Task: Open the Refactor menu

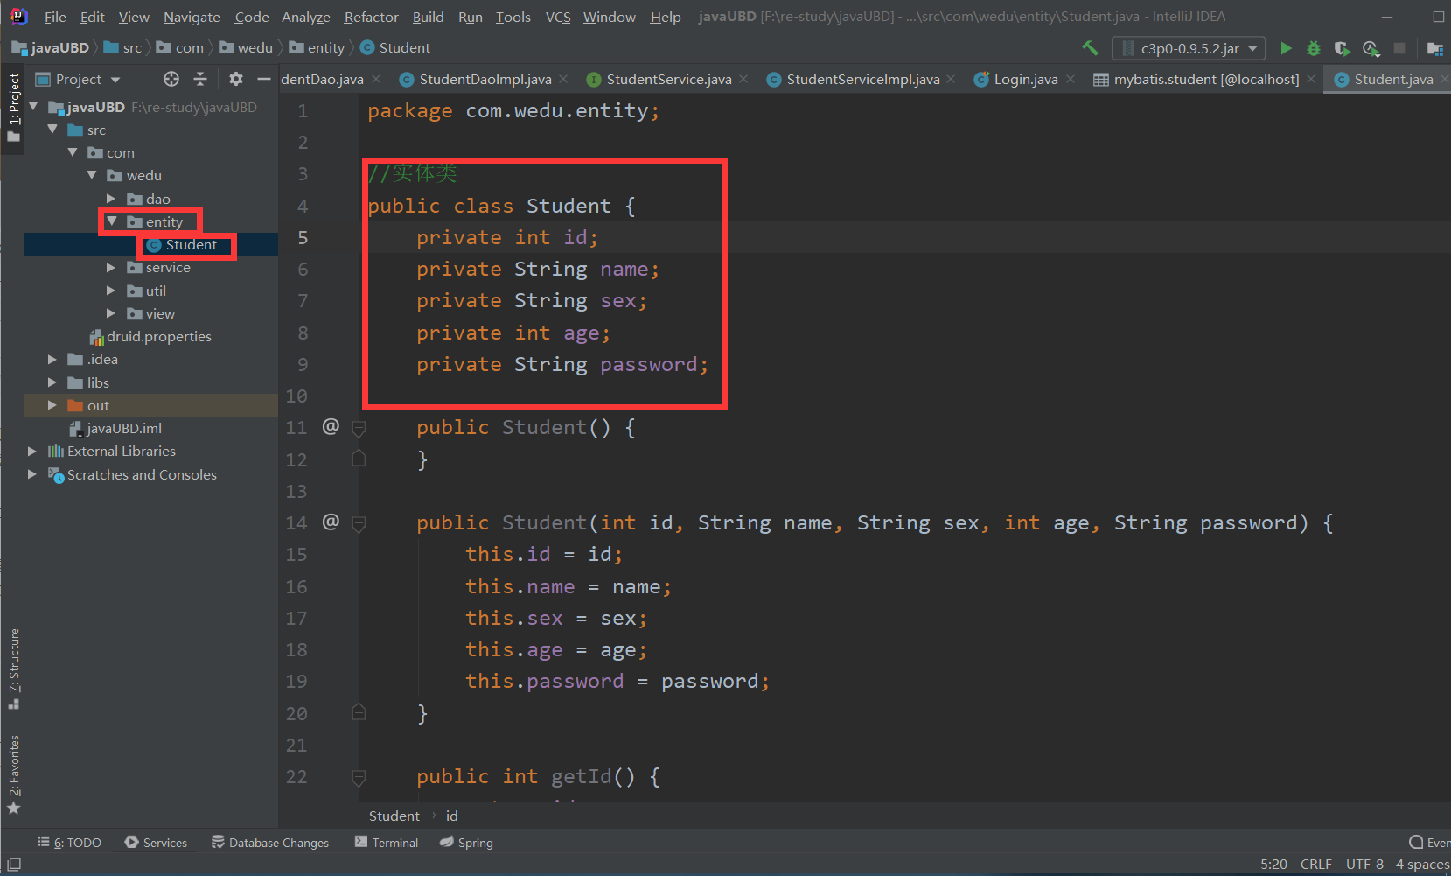Action: (x=371, y=17)
